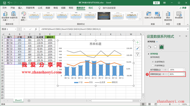The height and width of the screenshot is (106, 190).
Task: Switch to Page Layout view icon
Action: (x=149, y=104)
